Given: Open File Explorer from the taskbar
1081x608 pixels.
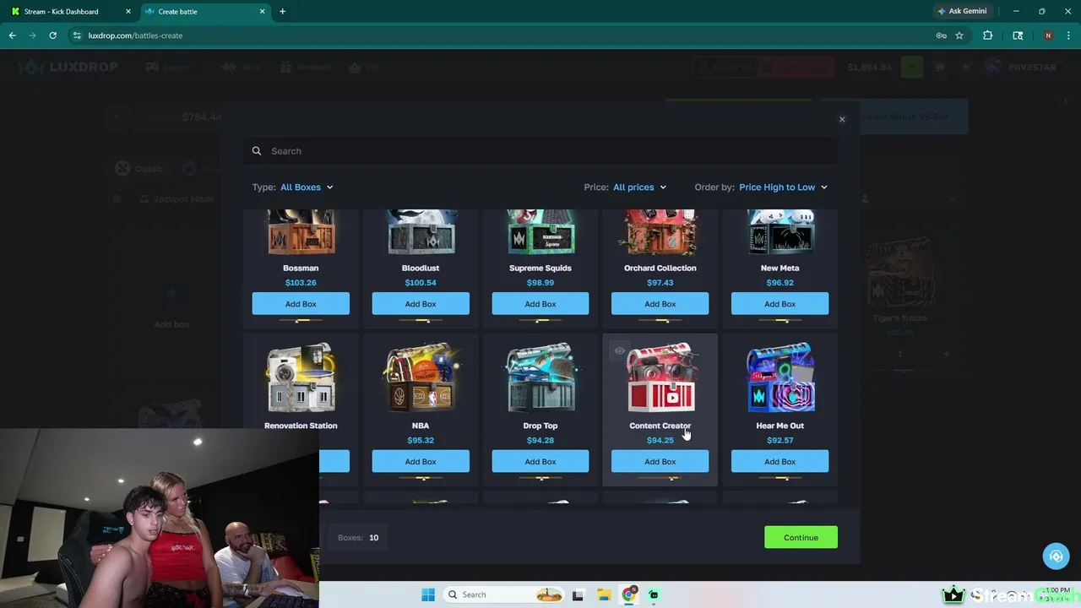Looking at the screenshot, I should [603, 594].
